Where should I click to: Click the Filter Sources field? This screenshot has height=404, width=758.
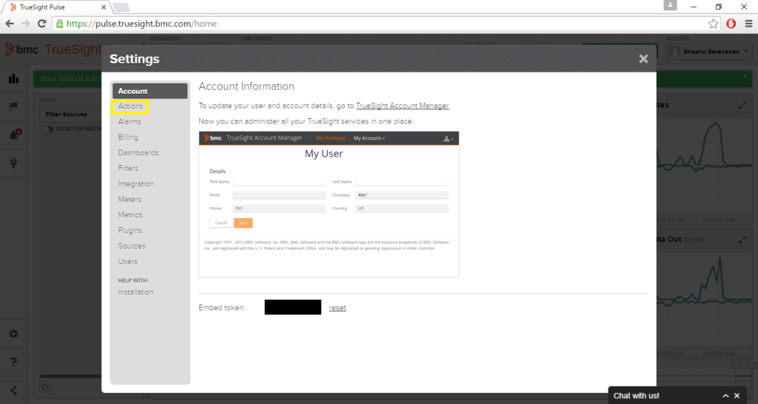click(70, 115)
